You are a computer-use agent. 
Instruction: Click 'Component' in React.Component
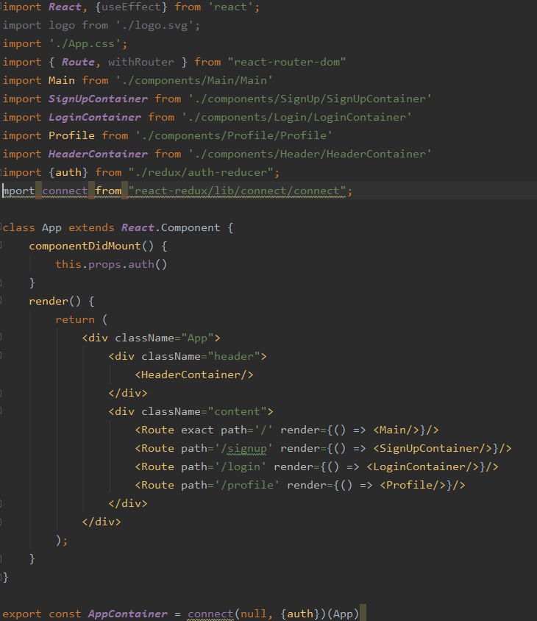(x=190, y=228)
